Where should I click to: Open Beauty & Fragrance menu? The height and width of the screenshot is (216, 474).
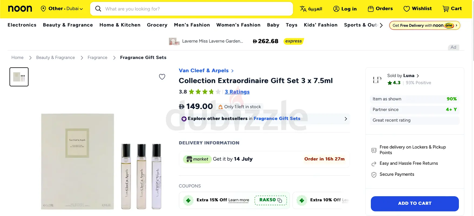68,25
